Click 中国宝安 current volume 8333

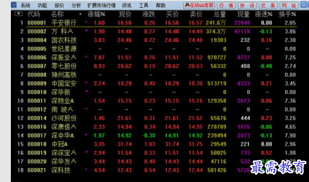click(244, 83)
